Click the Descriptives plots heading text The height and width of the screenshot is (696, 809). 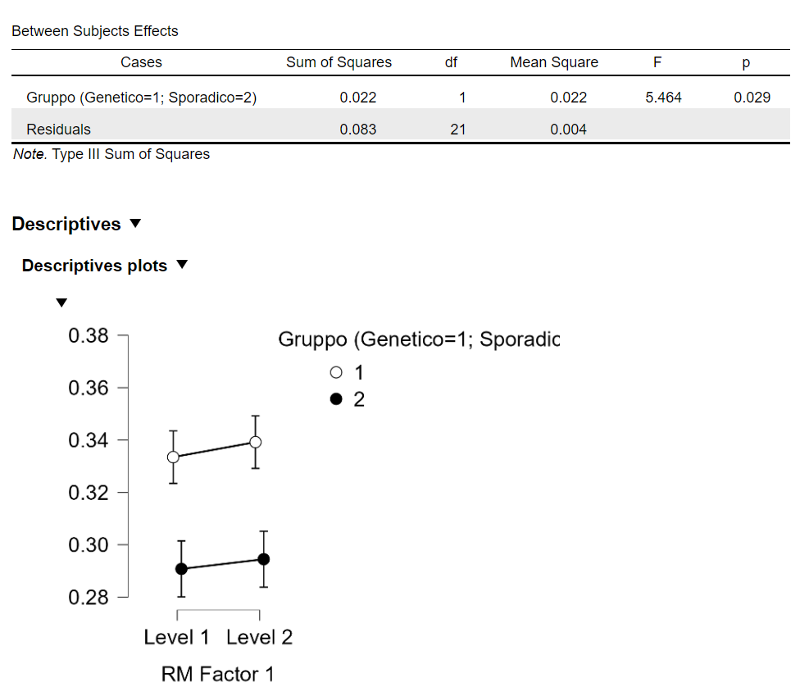[94, 266]
